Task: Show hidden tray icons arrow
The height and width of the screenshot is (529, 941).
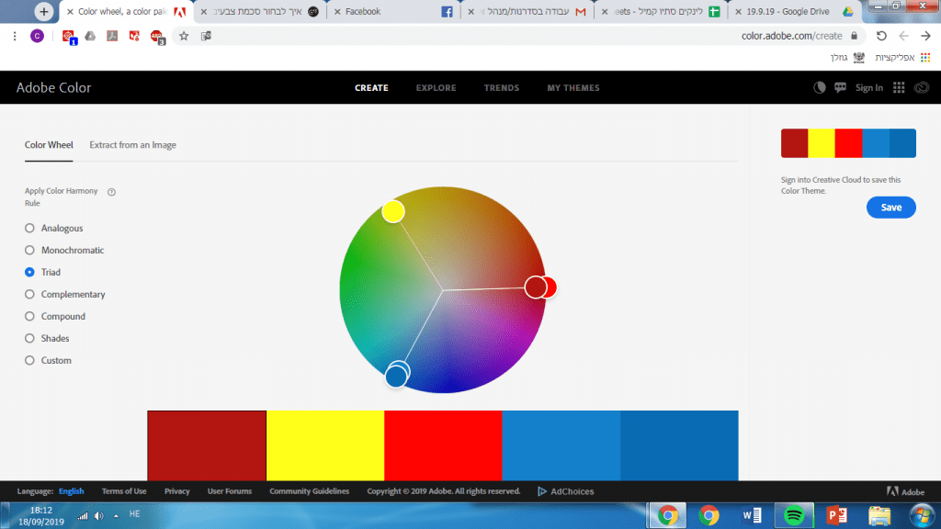Action: tap(116, 516)
